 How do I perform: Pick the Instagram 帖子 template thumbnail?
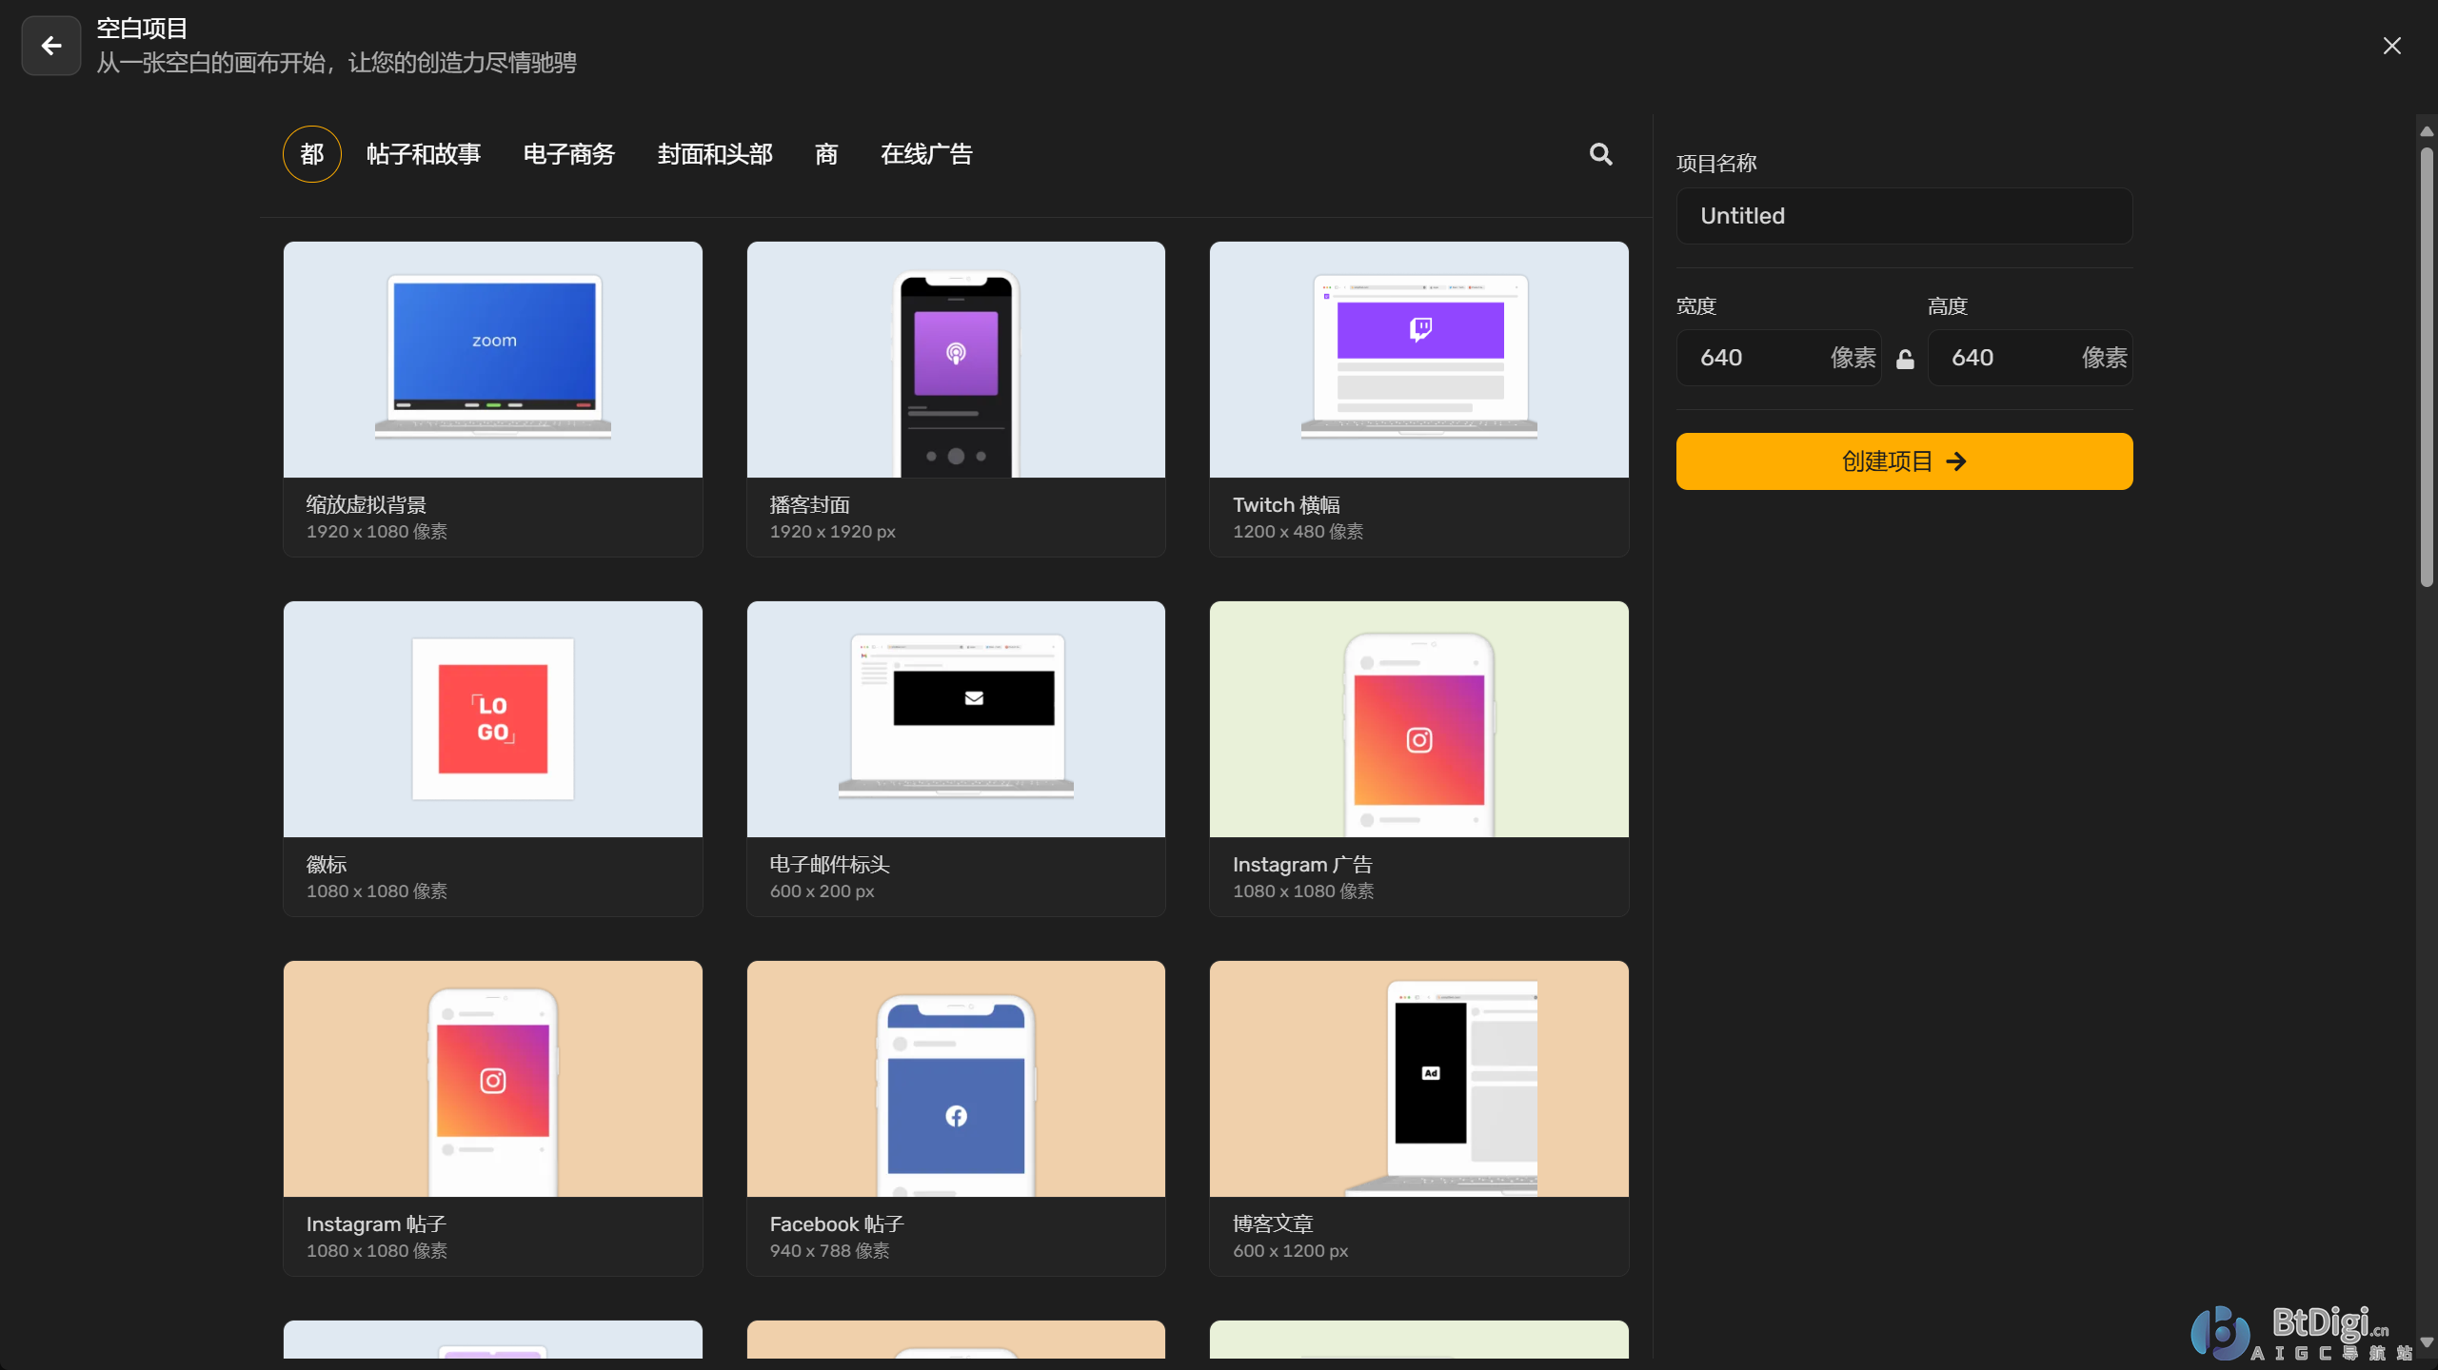(x=493, y=1079)
